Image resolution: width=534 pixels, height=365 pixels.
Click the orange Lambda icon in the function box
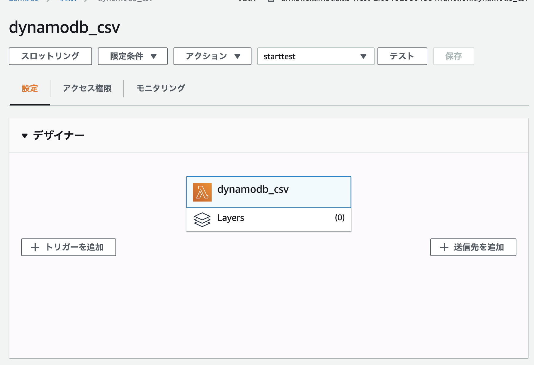pos(202,192)
